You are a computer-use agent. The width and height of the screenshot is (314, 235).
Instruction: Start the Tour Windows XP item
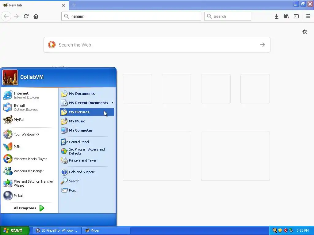[x=29, y=134]
